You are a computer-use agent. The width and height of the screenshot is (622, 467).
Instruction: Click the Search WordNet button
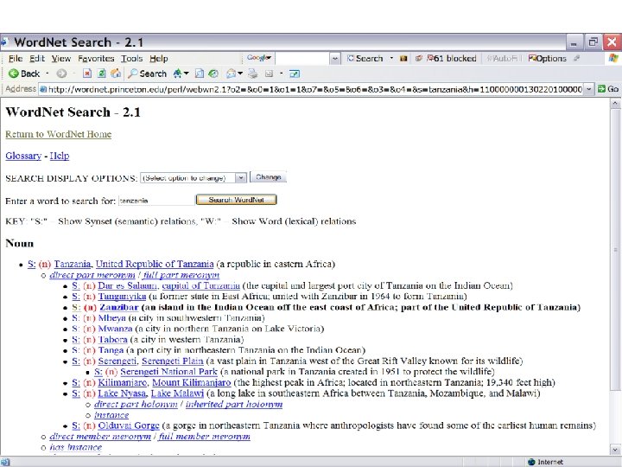click(x=237, y=200)
